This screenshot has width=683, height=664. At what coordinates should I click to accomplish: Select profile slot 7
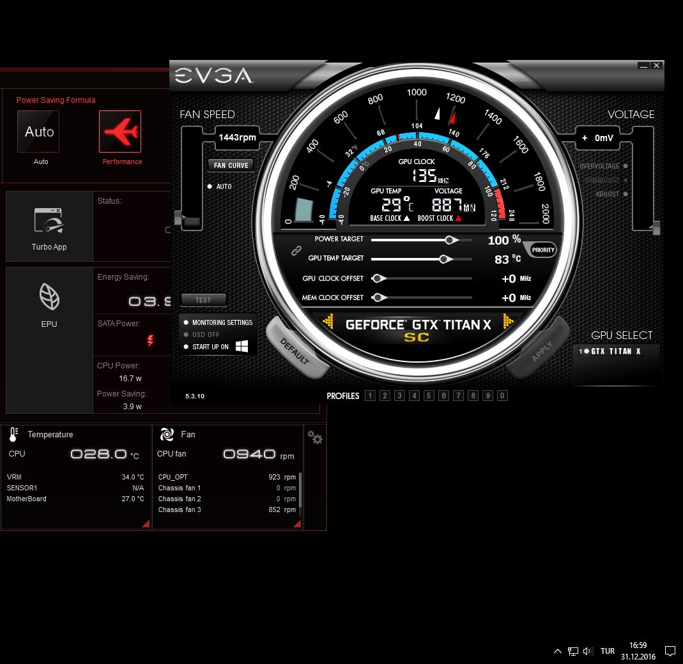[x=458, y=396]
